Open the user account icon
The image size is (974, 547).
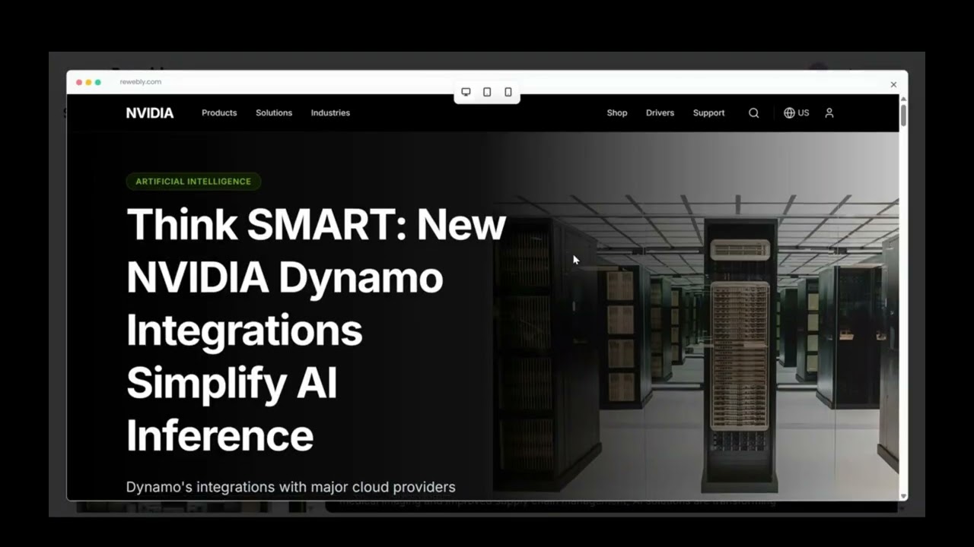click(x=829, y=112)
